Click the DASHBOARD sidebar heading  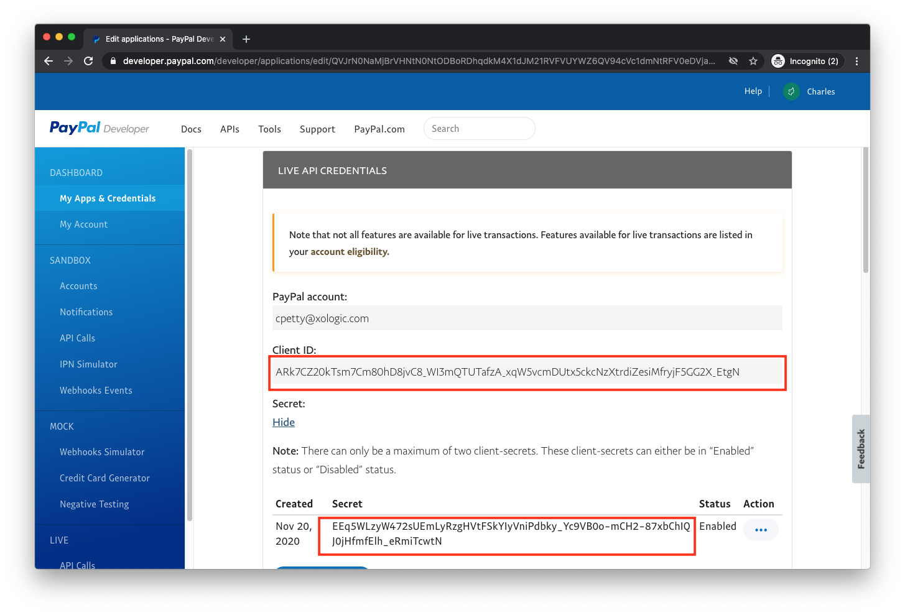click(77, 173)
